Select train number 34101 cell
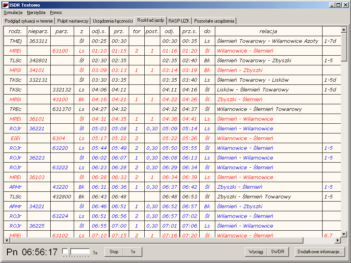The image size is (351, 263). click(39, 70)
